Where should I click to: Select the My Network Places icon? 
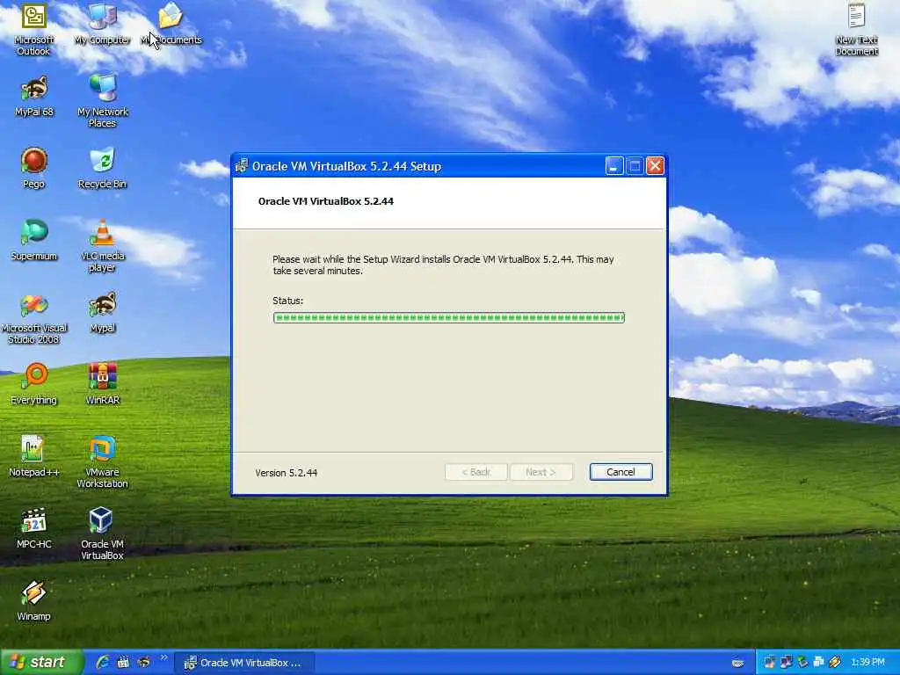pyautogui.click(x=103, y=101)
